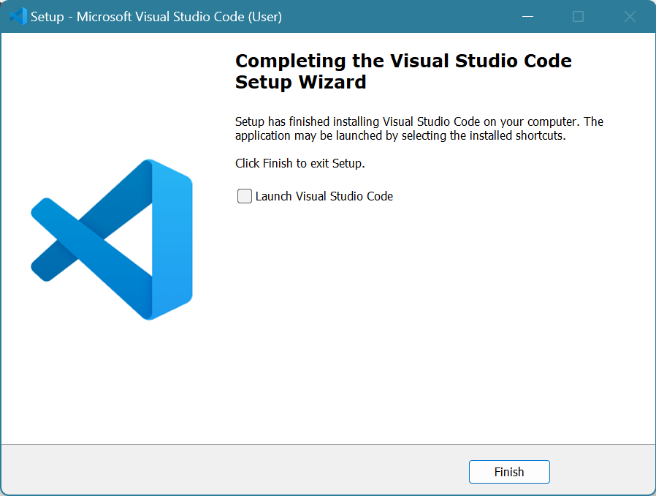The height and width of the screenshot is (496, 656).
Task: Click the "Setup has finished installing" text line
Action: point(419,121)
